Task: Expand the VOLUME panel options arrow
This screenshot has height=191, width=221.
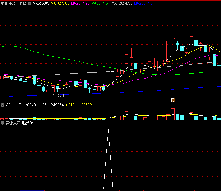Action: coord(2,105)
